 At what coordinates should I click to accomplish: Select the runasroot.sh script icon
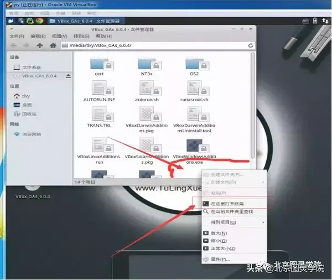click(198, 88)
